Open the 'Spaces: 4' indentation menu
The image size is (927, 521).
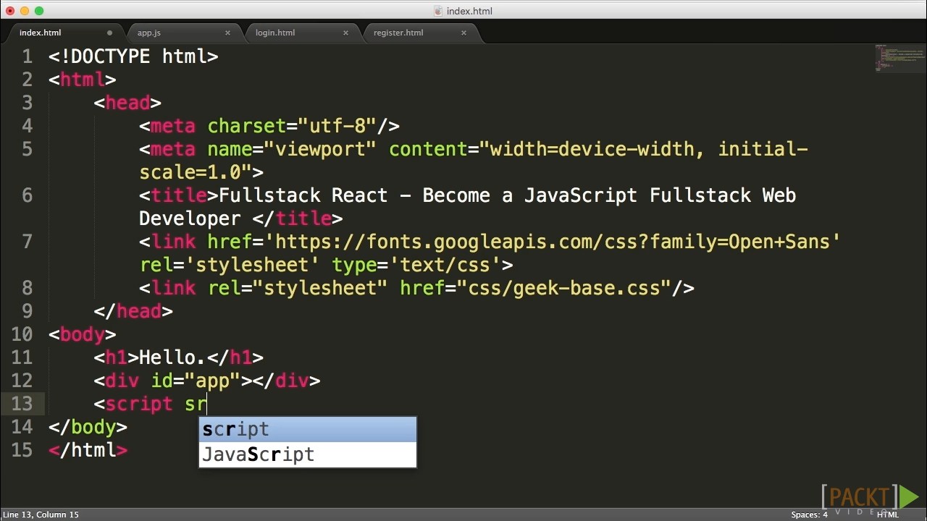pyautogui.click(x=809, y=514)
